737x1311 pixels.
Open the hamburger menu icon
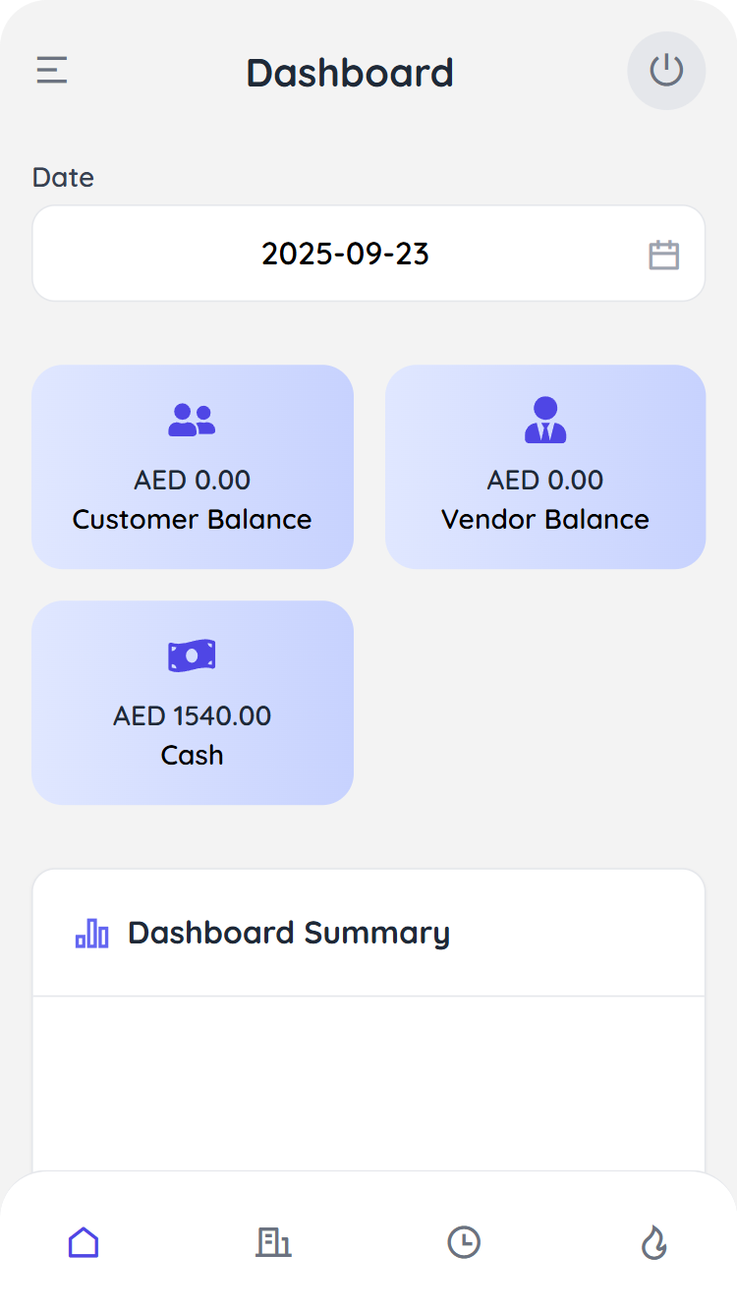tap(52, 71)
